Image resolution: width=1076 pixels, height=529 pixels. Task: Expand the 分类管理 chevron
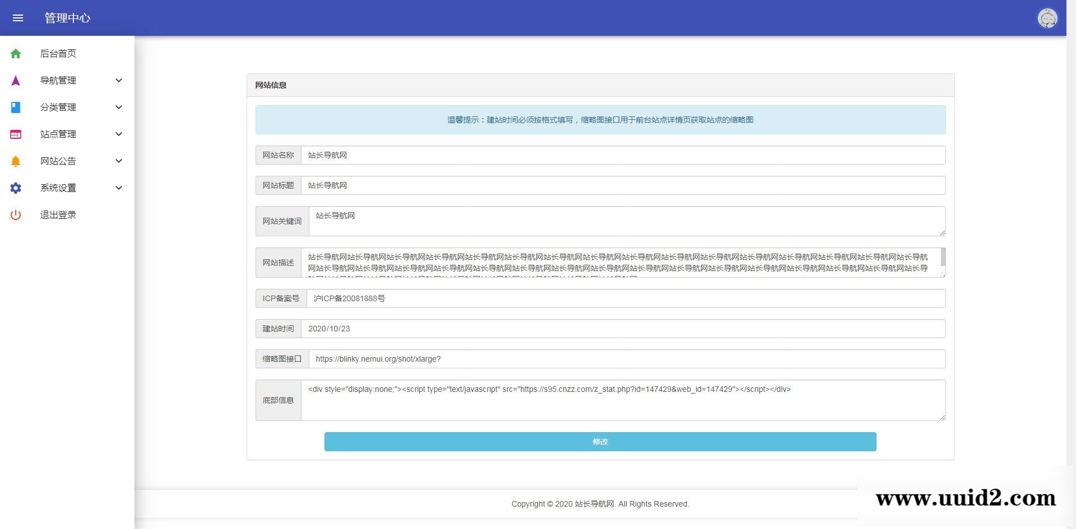coord(119,107)
